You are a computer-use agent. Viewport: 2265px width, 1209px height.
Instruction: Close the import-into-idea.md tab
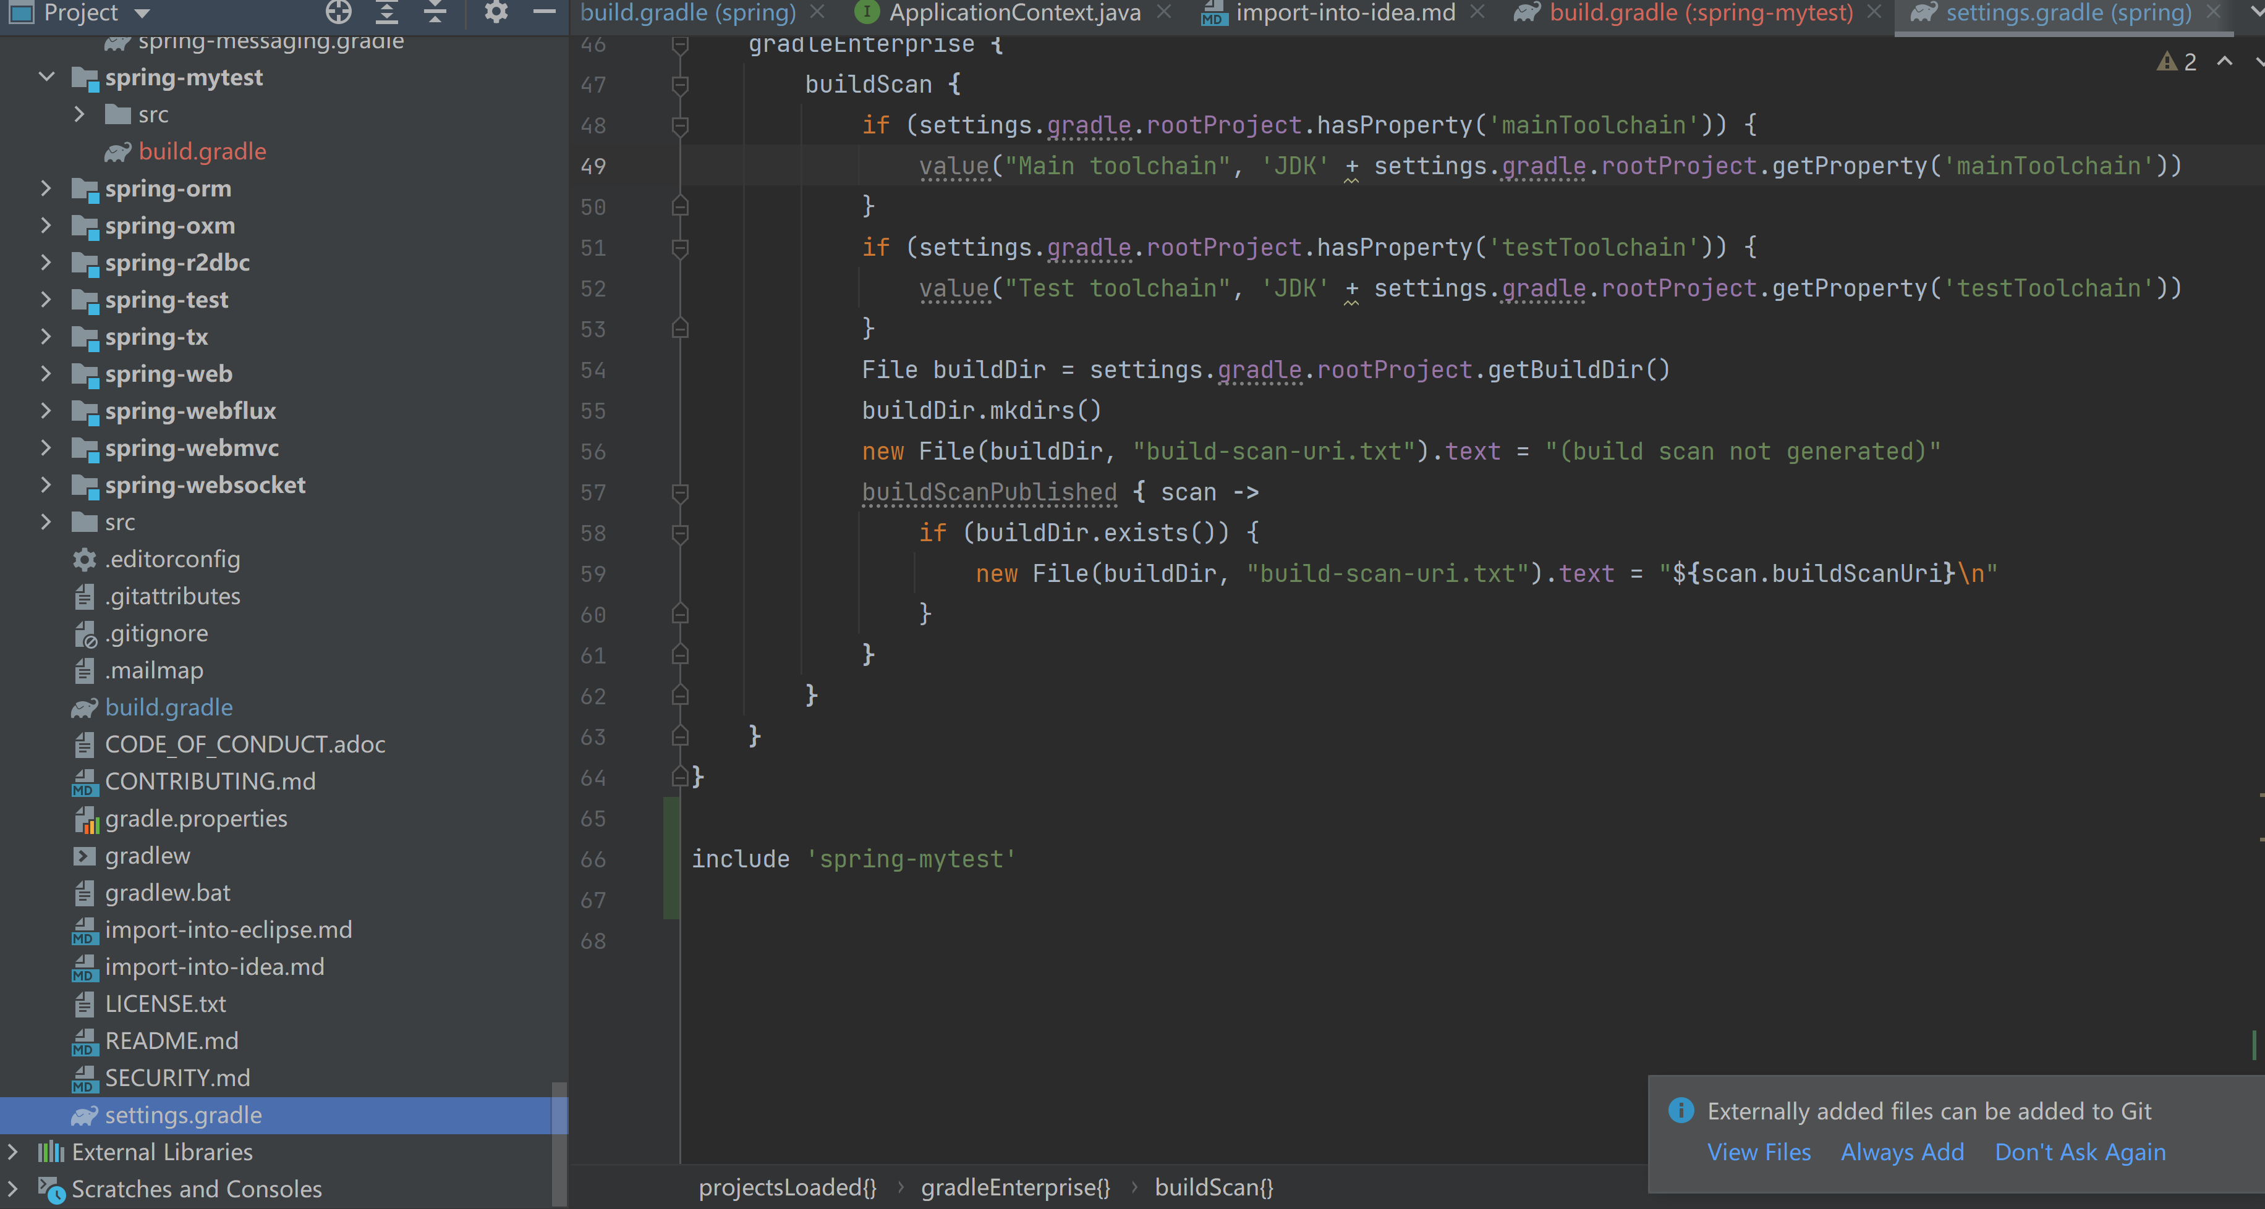1478,11
